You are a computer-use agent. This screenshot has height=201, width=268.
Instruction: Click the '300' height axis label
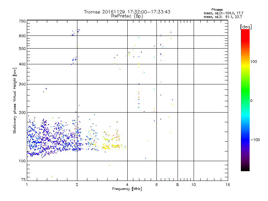point(22,84)
